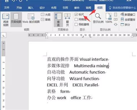
Task: Switch to Draft view (草稿)
Action: point(46,20)
